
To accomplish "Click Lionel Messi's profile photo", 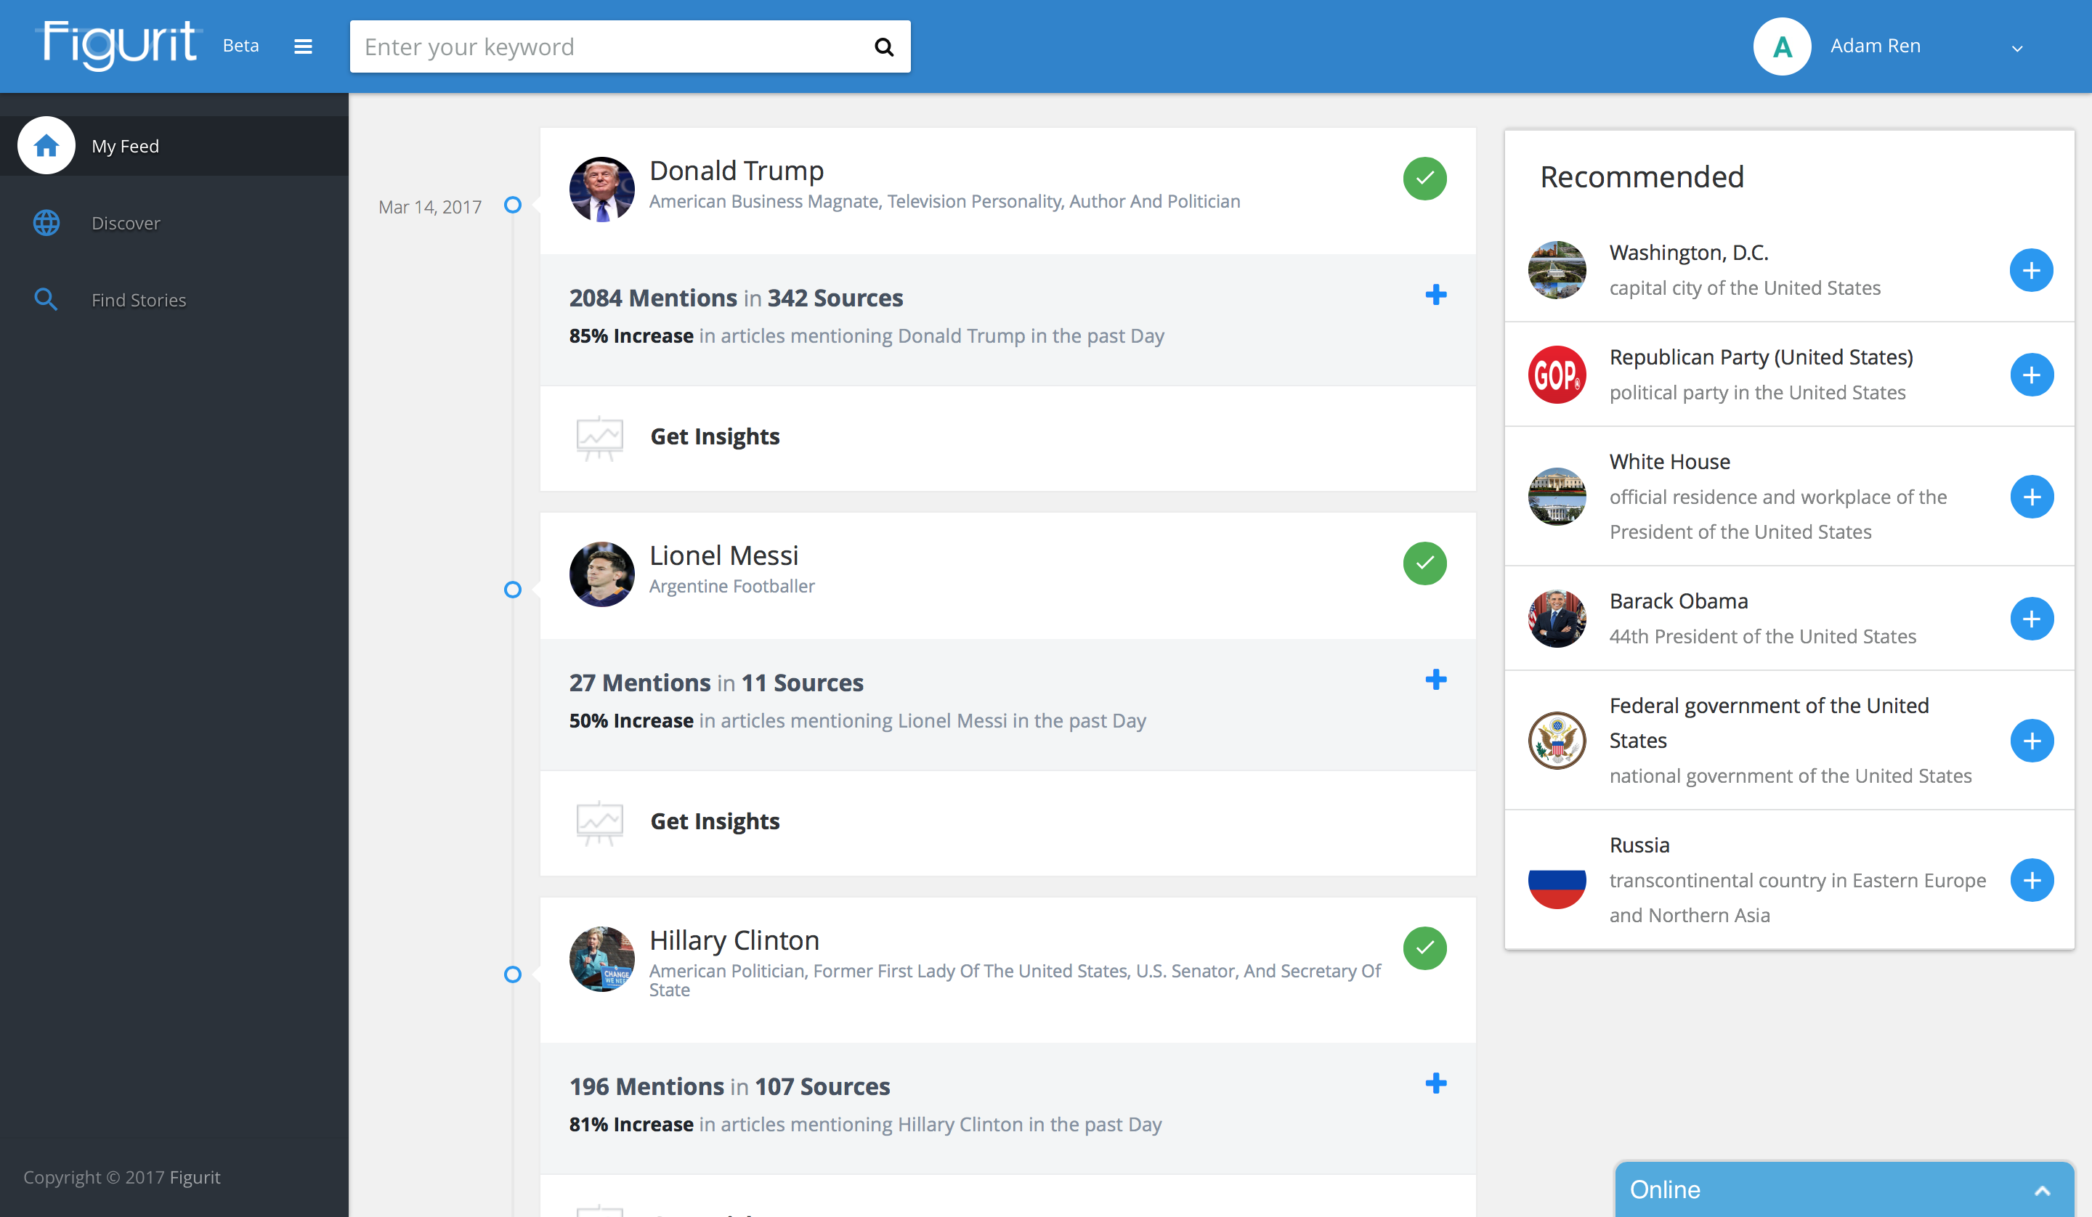I will 602,574.
